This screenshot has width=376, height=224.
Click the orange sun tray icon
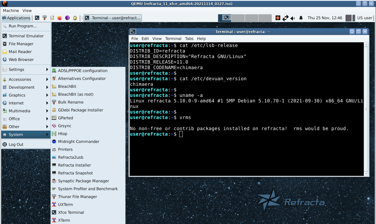(x=278, y=18)
